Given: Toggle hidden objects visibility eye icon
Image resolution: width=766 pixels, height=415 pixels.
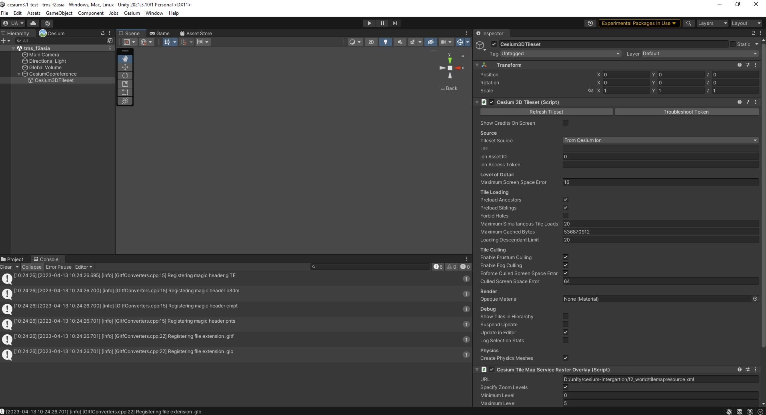Looking at the screenshot, I should (430, 42).
